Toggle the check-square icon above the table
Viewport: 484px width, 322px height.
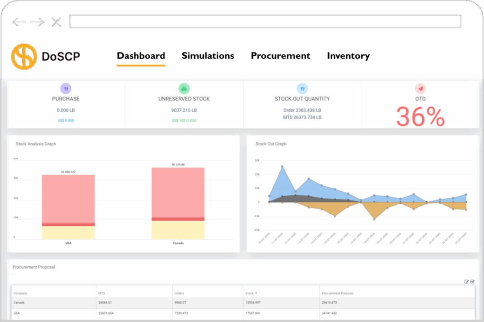472,282
